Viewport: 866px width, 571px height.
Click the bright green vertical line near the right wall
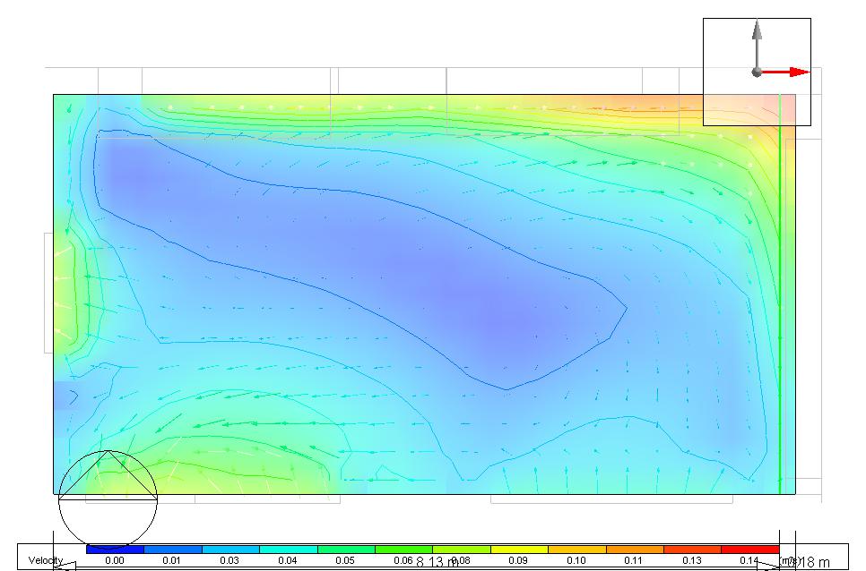[x=780, y=294]
